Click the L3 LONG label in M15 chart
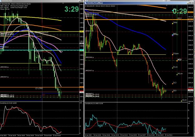Image resolution: width=195 pixels, height=137 pixels. (x=39, y=88)
